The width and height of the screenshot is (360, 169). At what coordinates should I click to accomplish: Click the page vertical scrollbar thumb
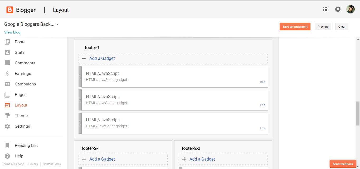pos(358,113)
